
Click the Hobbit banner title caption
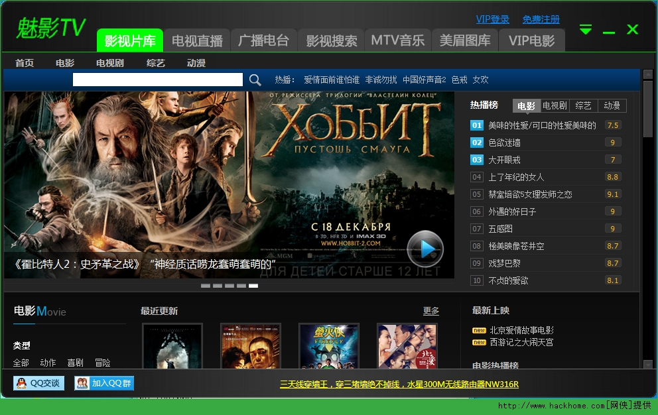145,264
